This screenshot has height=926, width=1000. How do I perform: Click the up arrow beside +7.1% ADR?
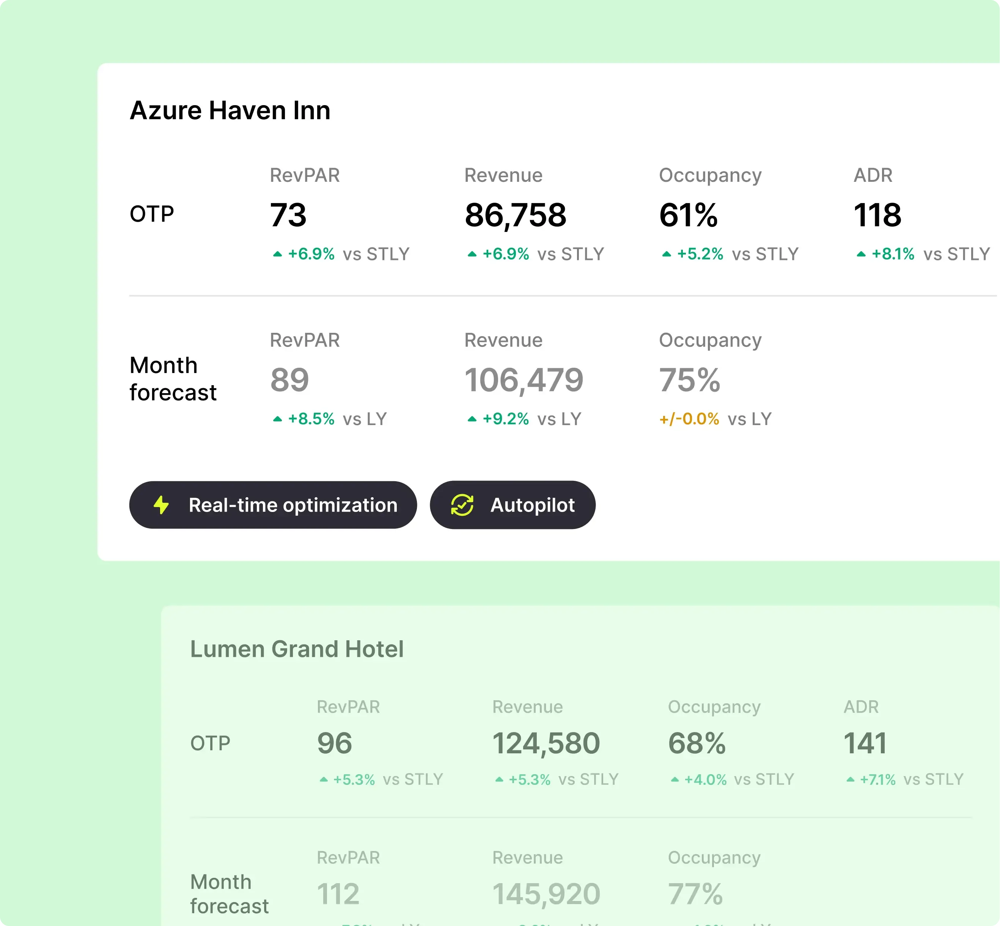(850, 780)
